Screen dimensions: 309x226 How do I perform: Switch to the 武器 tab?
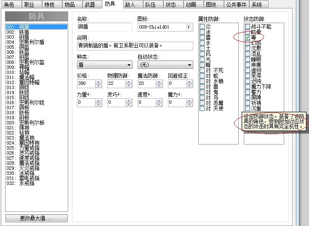(x=92, y=5)
